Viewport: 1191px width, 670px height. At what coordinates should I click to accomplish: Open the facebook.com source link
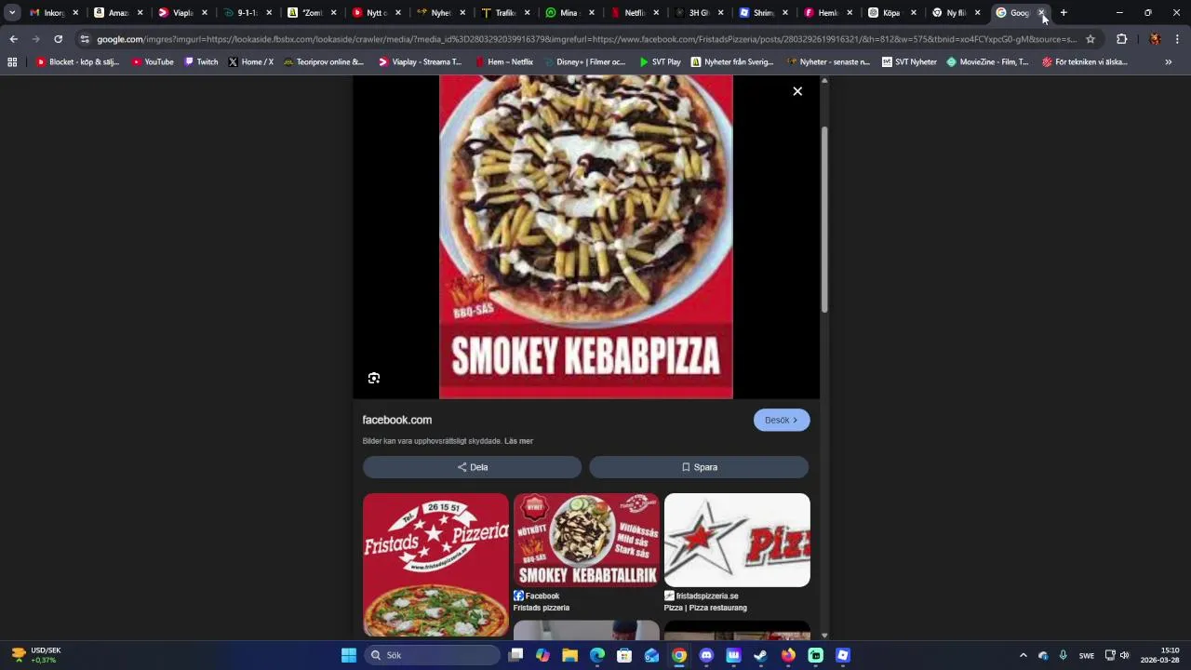tap(397, 420)
